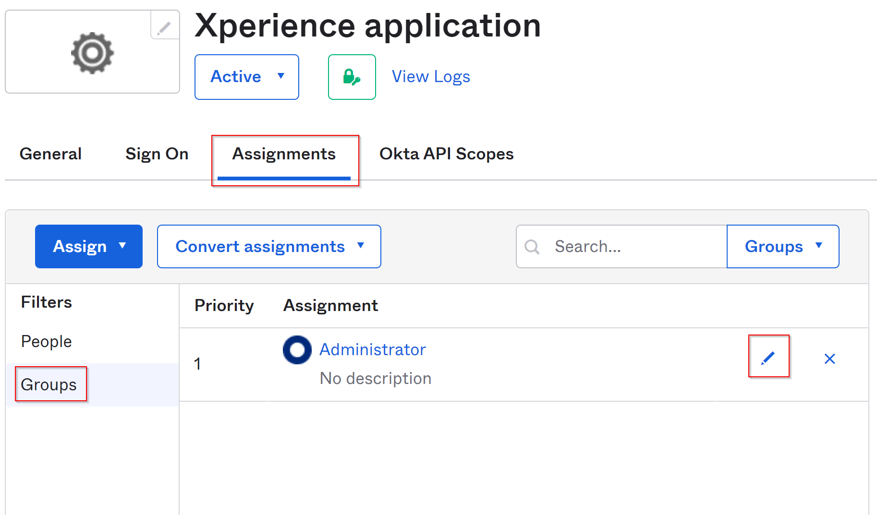Click into the Search input field
Image resolution: width=877 pixels, height=515 pixels.
coord(634,246)
